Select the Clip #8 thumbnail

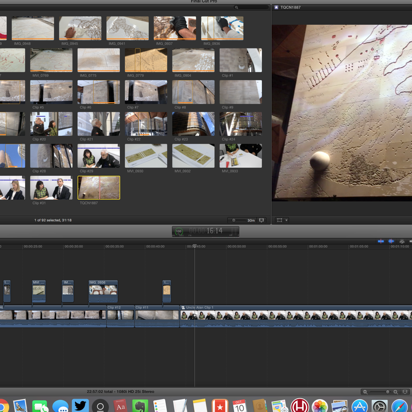[193, 92]
